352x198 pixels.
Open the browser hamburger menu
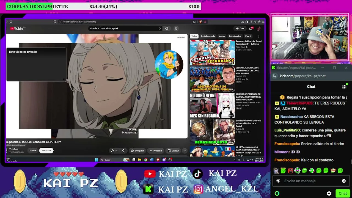click(263, 22)
